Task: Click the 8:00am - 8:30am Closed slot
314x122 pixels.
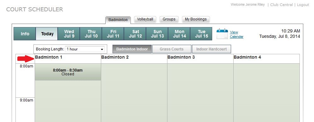Action: coord(68,72)
